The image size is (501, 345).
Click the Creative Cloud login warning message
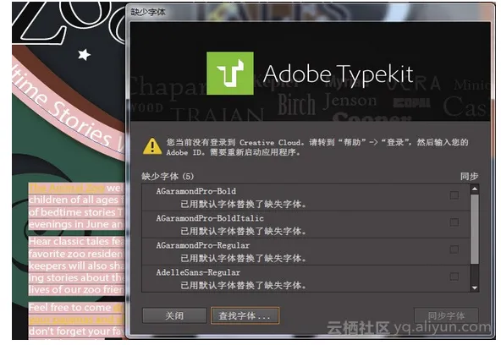coord(317,147)
